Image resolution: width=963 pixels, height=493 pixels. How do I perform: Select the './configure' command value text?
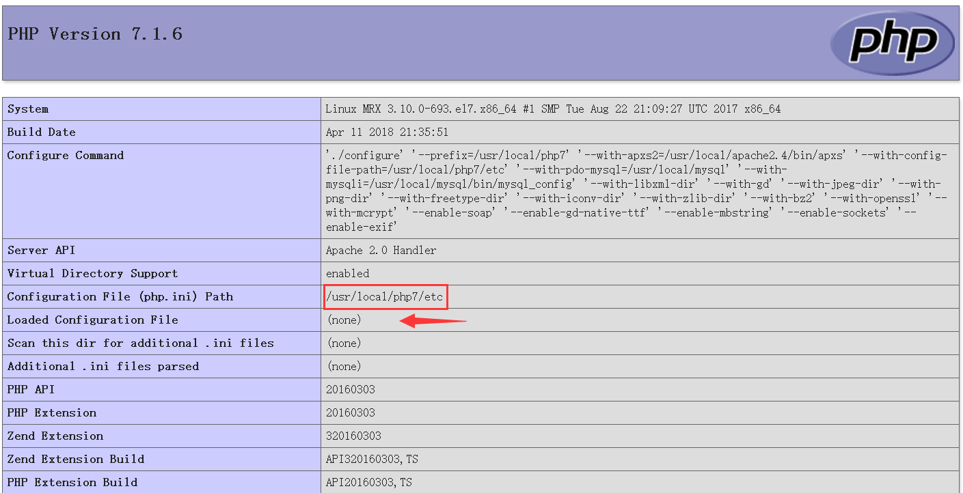636,191
